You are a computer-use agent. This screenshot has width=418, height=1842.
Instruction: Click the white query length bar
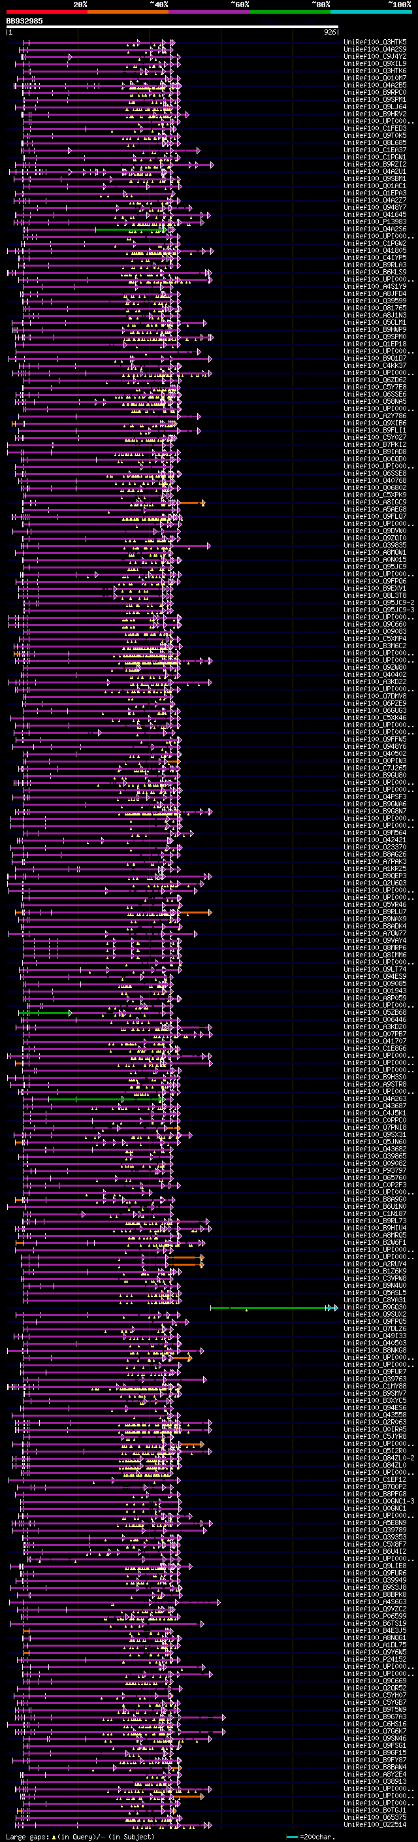(172, 27)
